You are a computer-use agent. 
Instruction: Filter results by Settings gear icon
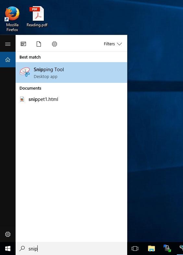coord(55,44)
